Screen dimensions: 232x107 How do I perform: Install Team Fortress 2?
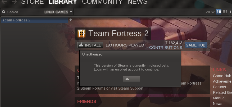[90, 45]
